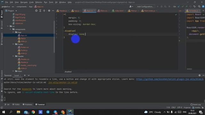
Task: Click Add Configuration button
Action: 145,6
